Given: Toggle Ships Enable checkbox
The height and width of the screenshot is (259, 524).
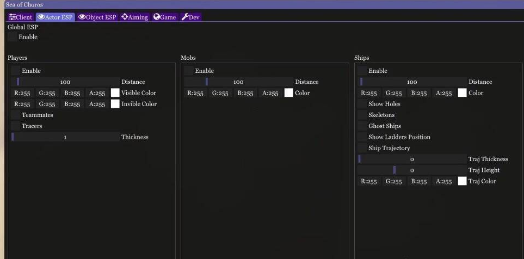Looking at the screenshot, I should coord(362,71).
